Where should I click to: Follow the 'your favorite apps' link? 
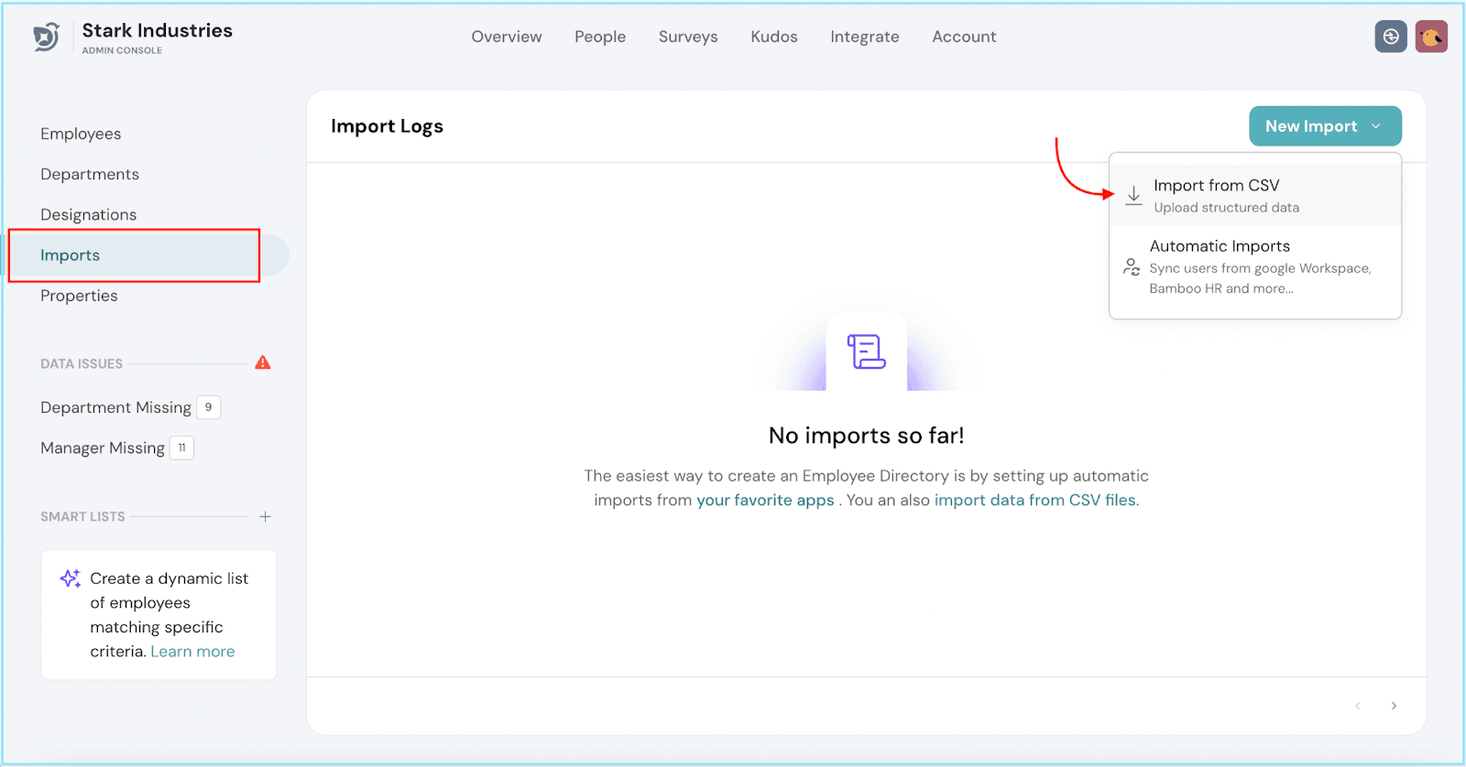tap(765, 501)
